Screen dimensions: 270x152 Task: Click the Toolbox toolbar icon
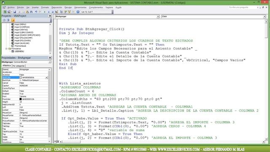click(73, 12)
